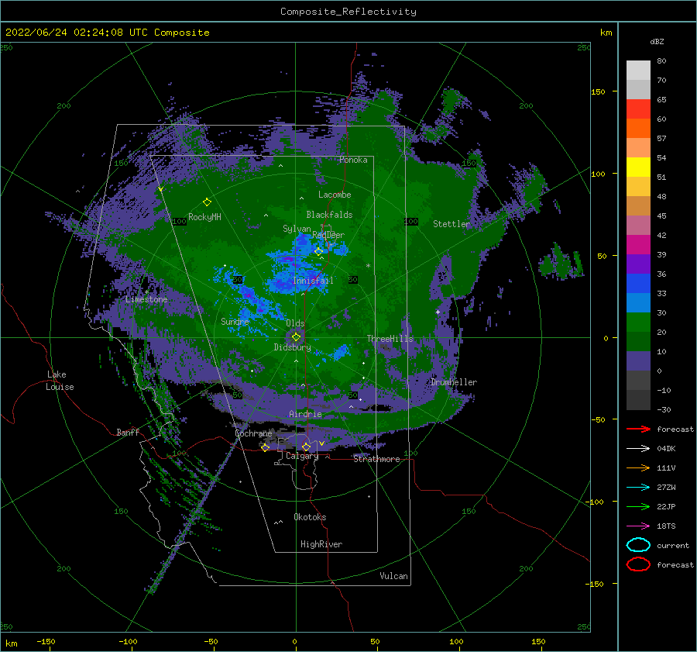Select the orange 111V arrow icon
This screenshot has width=697, height=652.
pos(638,467)
